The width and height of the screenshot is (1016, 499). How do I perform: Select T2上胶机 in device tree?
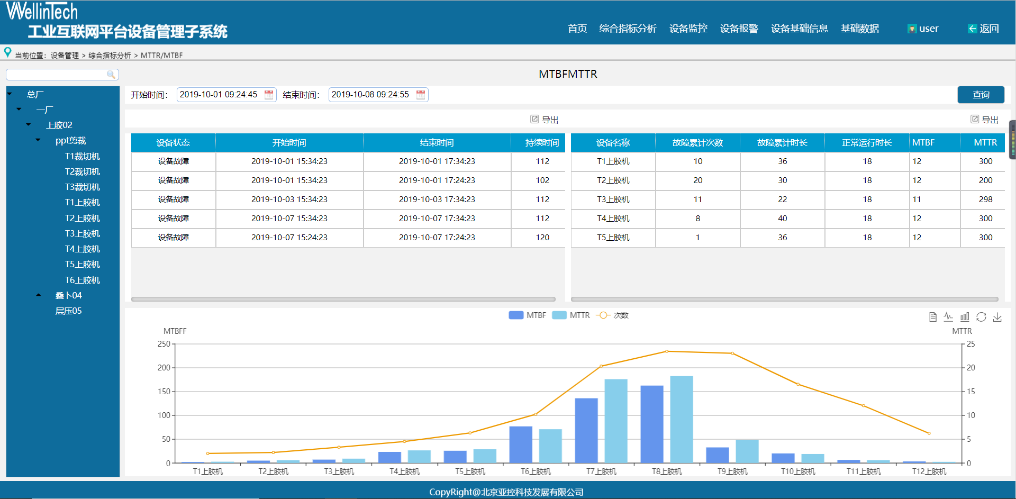click(82, 218)
